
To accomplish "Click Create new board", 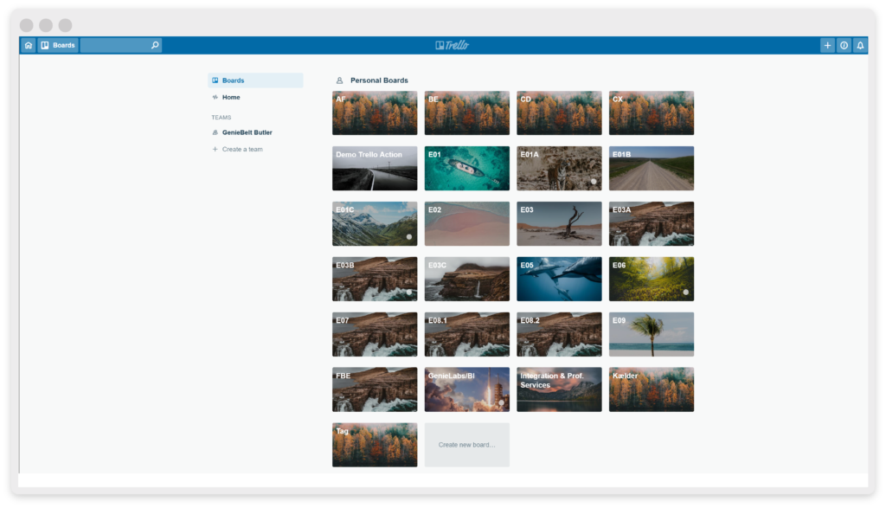I will (466, 444).
